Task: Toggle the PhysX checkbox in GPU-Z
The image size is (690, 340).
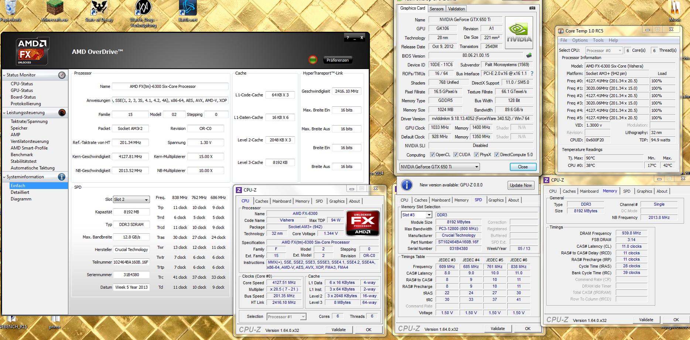Action: (x=476, y=155)
